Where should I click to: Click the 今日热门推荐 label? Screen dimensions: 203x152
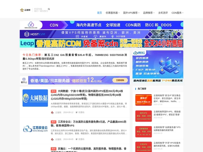tap(33, 55)
